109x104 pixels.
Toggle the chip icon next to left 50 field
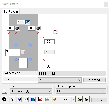[17, 28]
